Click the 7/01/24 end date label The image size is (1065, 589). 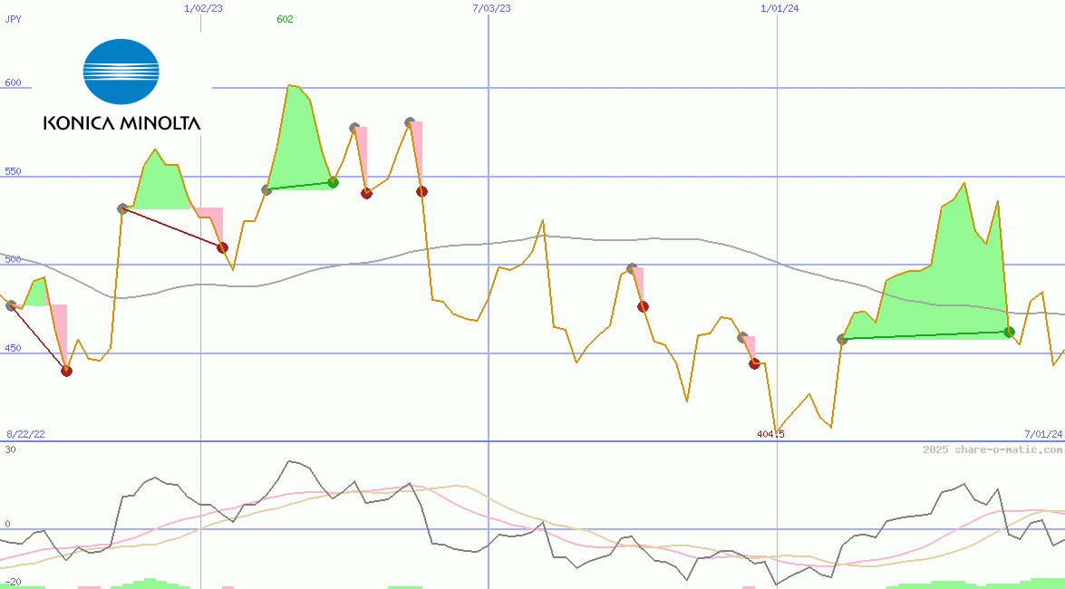[x=1043, y=434]
